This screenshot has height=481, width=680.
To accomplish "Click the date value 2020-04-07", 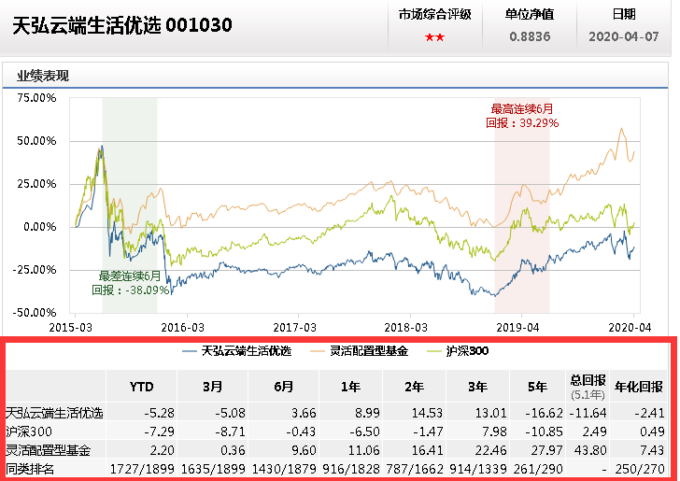I will click(624, 36).
